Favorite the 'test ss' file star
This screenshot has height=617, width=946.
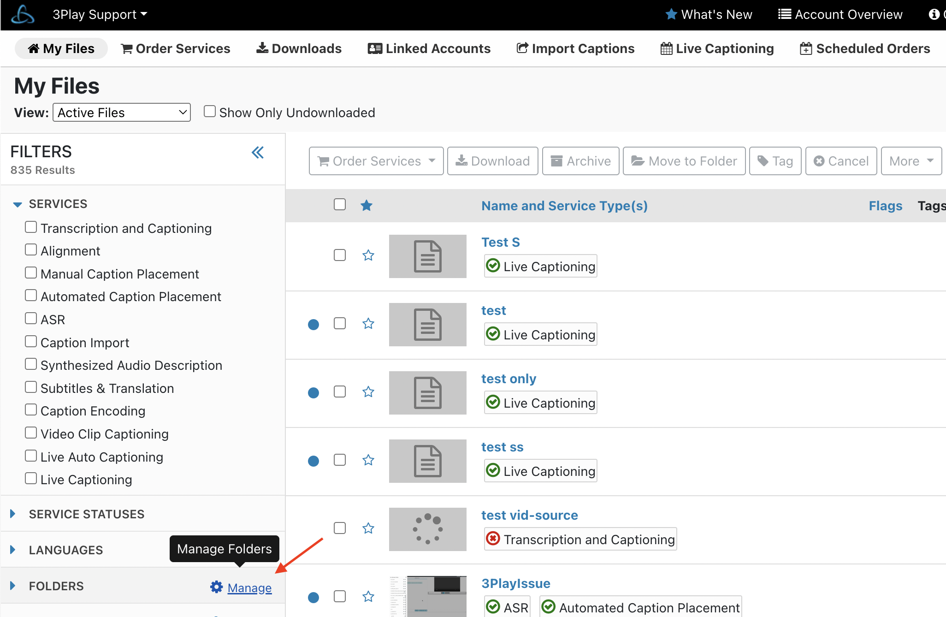click(x=368, y=460)
